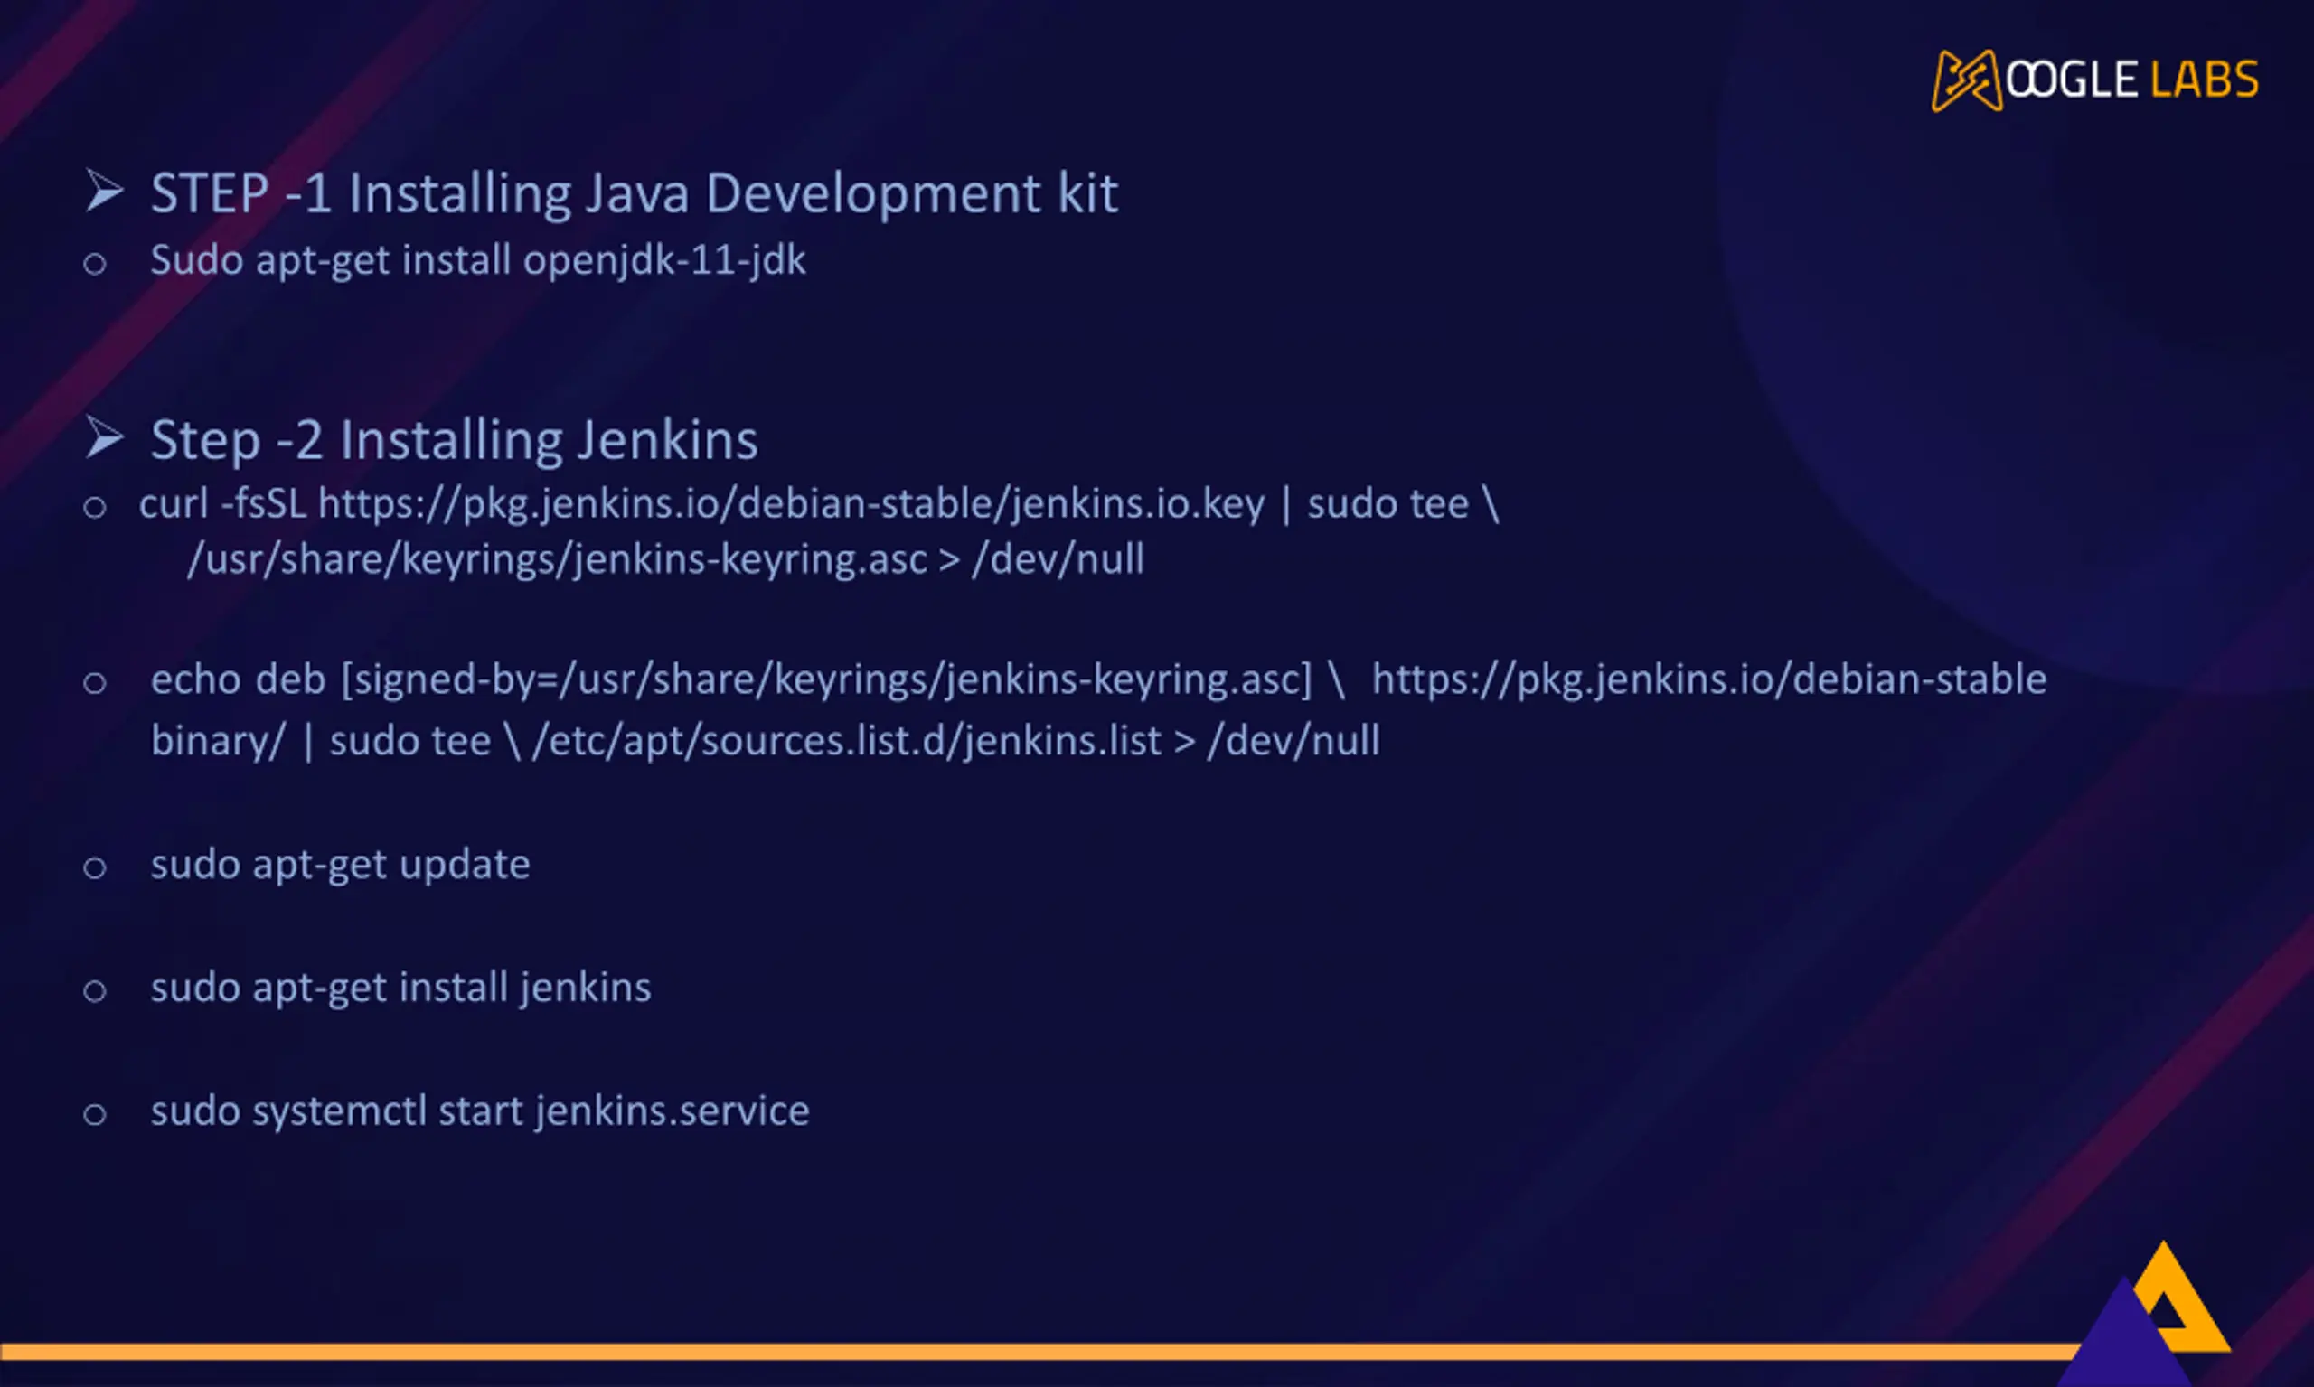
Task: Click the /usr/share/keyrings/jenkins-keyring.asc > /dev/null line
Action: (664, 560)
